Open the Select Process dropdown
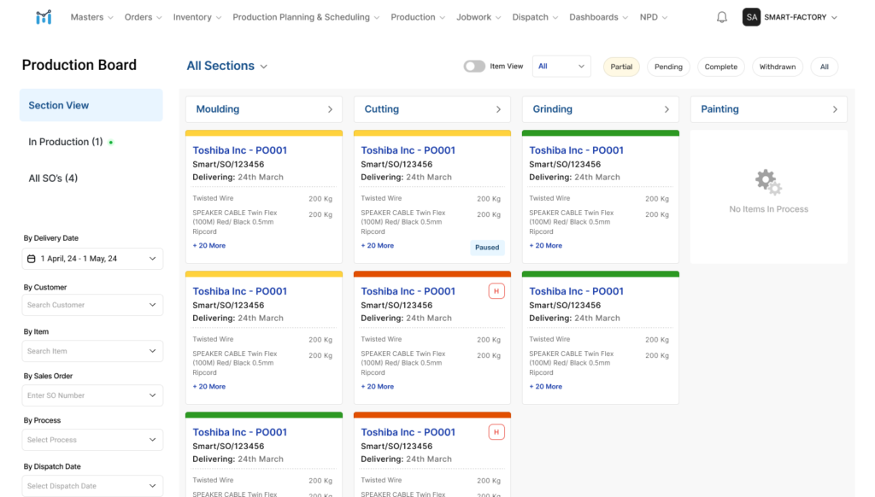Viewport: 875px width, 497px height. point(92,439)
